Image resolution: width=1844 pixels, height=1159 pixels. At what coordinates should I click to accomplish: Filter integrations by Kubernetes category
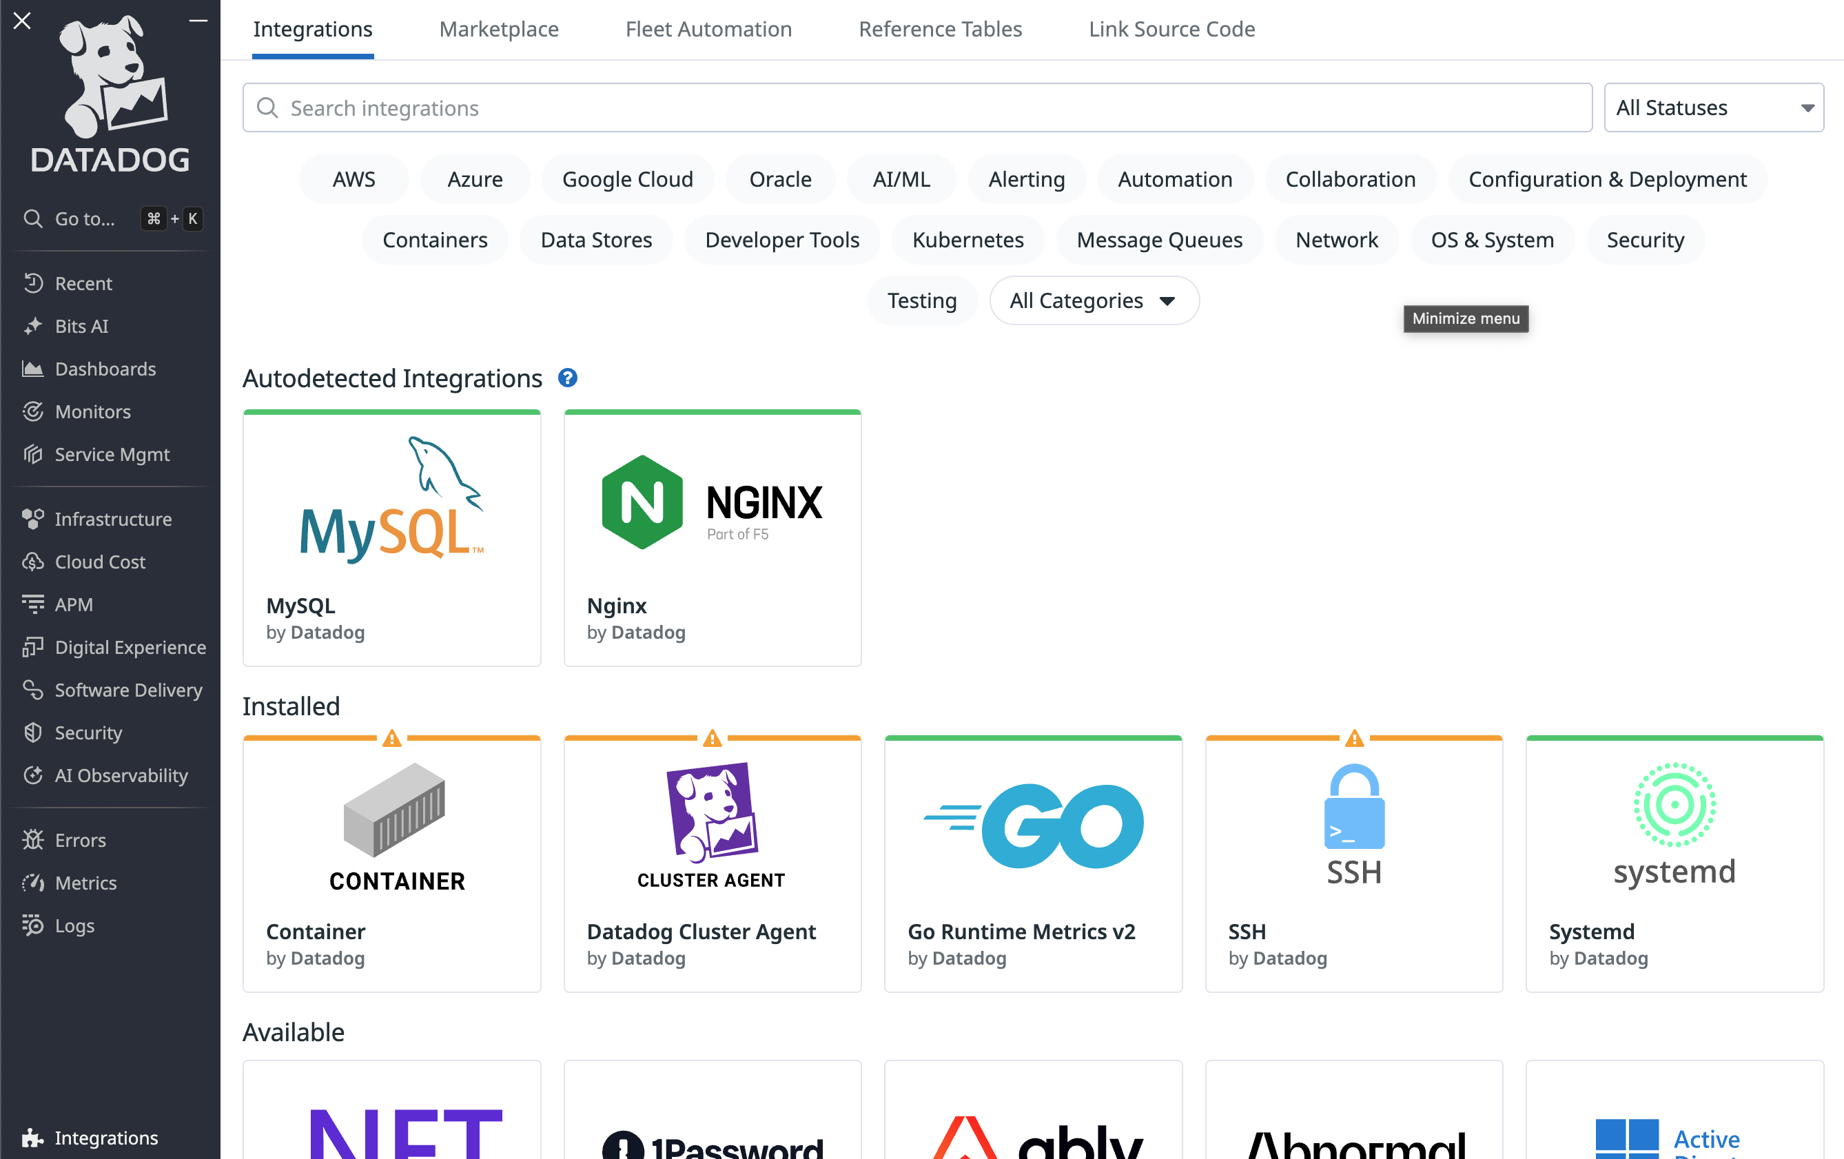(x=967, y=240)
